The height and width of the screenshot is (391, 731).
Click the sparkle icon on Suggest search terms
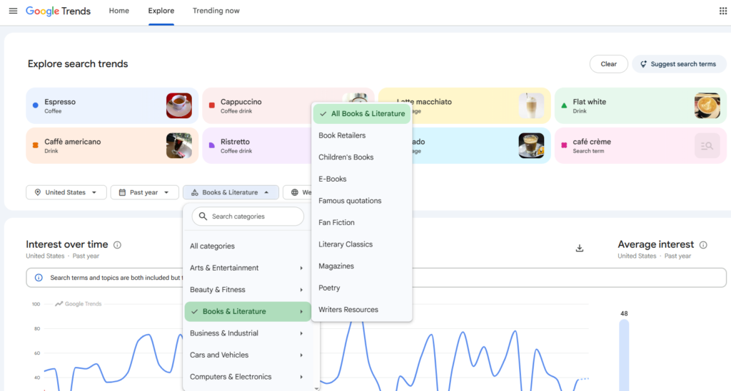point(643,64)
